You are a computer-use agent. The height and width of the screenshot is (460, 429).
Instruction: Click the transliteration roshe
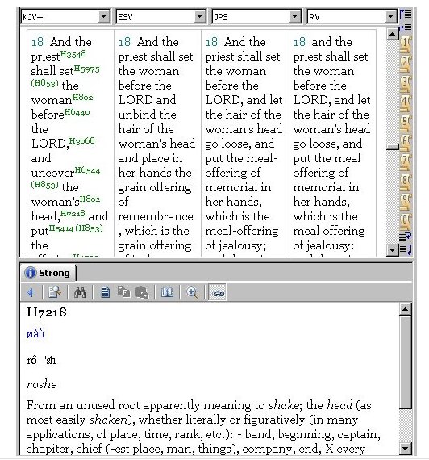pos(42,384)
